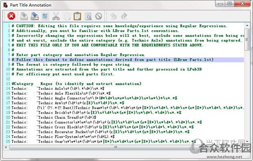Click the copy pages icon

tap(67, 16)
